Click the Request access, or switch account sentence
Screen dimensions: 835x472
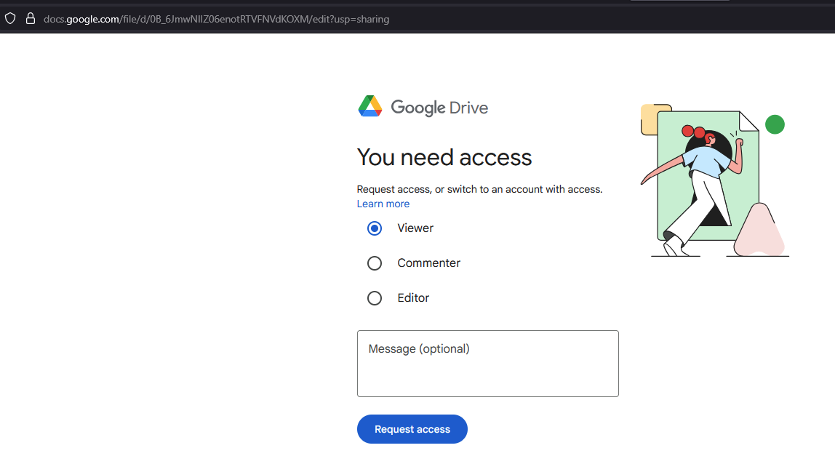click(479, 189)
